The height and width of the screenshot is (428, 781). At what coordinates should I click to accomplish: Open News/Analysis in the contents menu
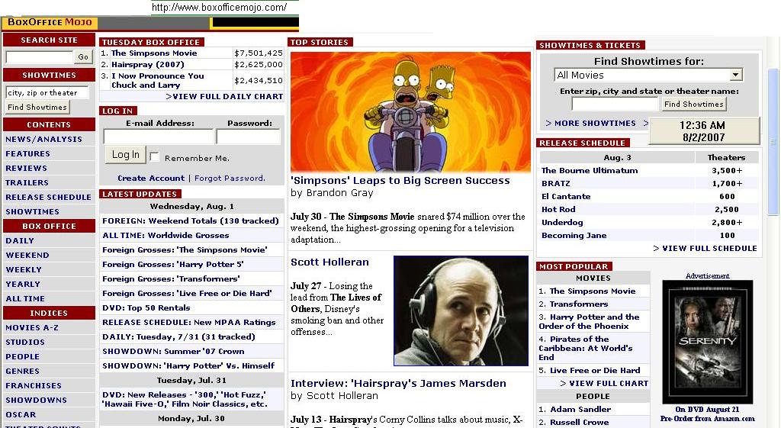tap(43, 140)
